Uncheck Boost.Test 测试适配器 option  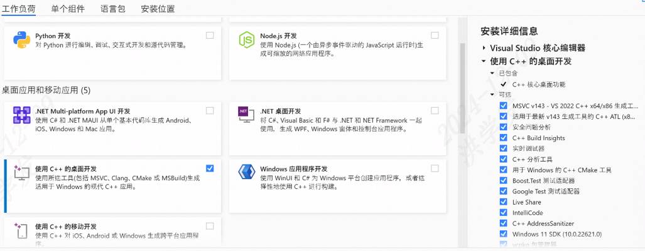[504, 180]
